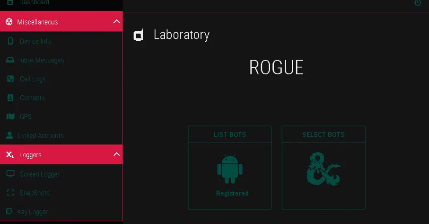The width and height of the screenshot is (429, 224).
Task: Click the Call Logs phone icon
Action: click(10, 79)
